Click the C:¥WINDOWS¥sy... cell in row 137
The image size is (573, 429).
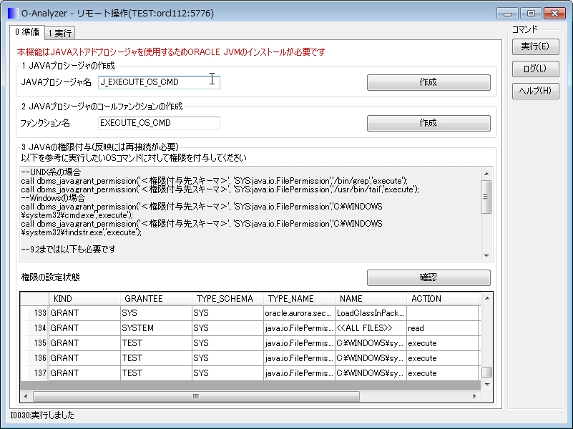371,373
